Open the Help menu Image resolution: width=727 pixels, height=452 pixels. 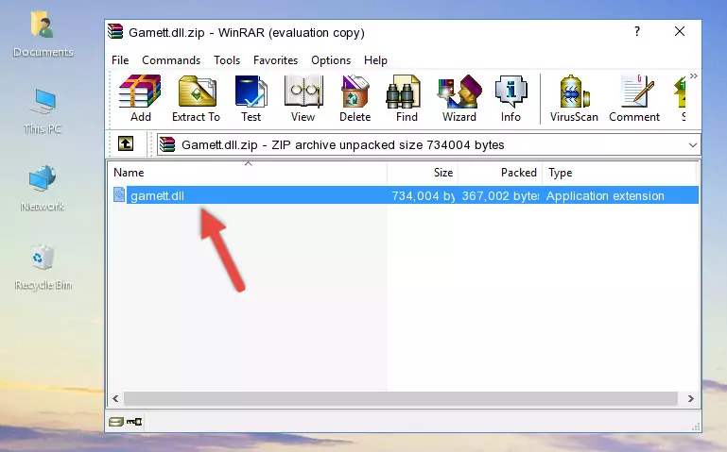[375, 60]
